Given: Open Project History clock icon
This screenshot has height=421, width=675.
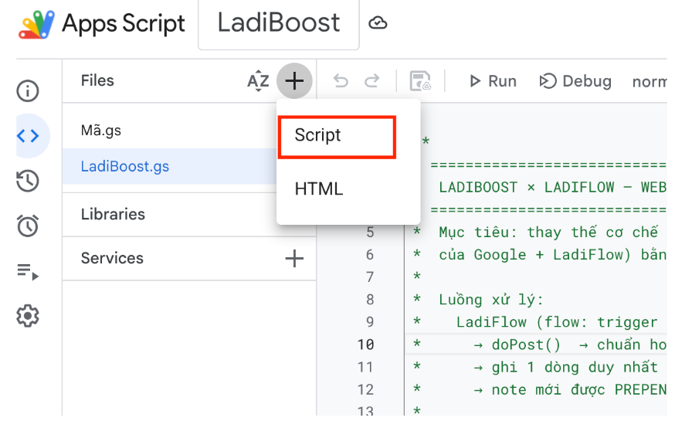Looking at the screenshot, I should 28,181.
